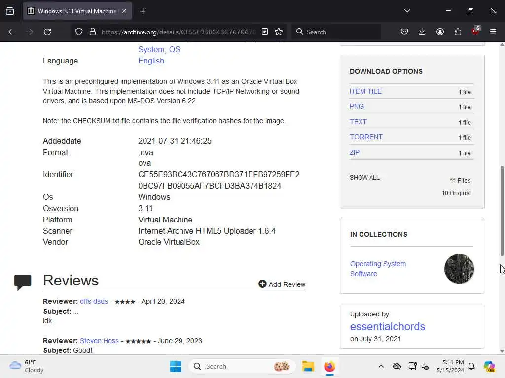Open the weather widget 61°F Cloudy
Screen dimensions: 505x378
coord(27,366)
